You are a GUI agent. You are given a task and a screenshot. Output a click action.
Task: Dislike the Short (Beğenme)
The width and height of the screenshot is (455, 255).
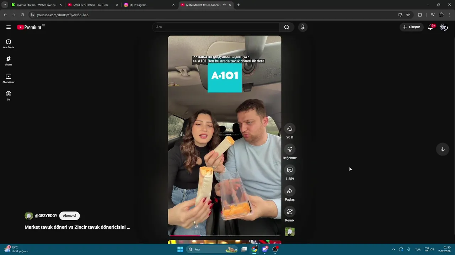click(x=290, y=149)
